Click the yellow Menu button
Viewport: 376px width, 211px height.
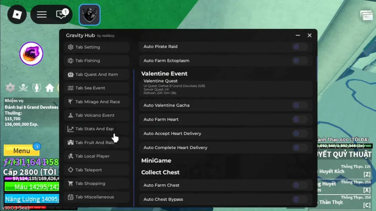tap(22, 151)
